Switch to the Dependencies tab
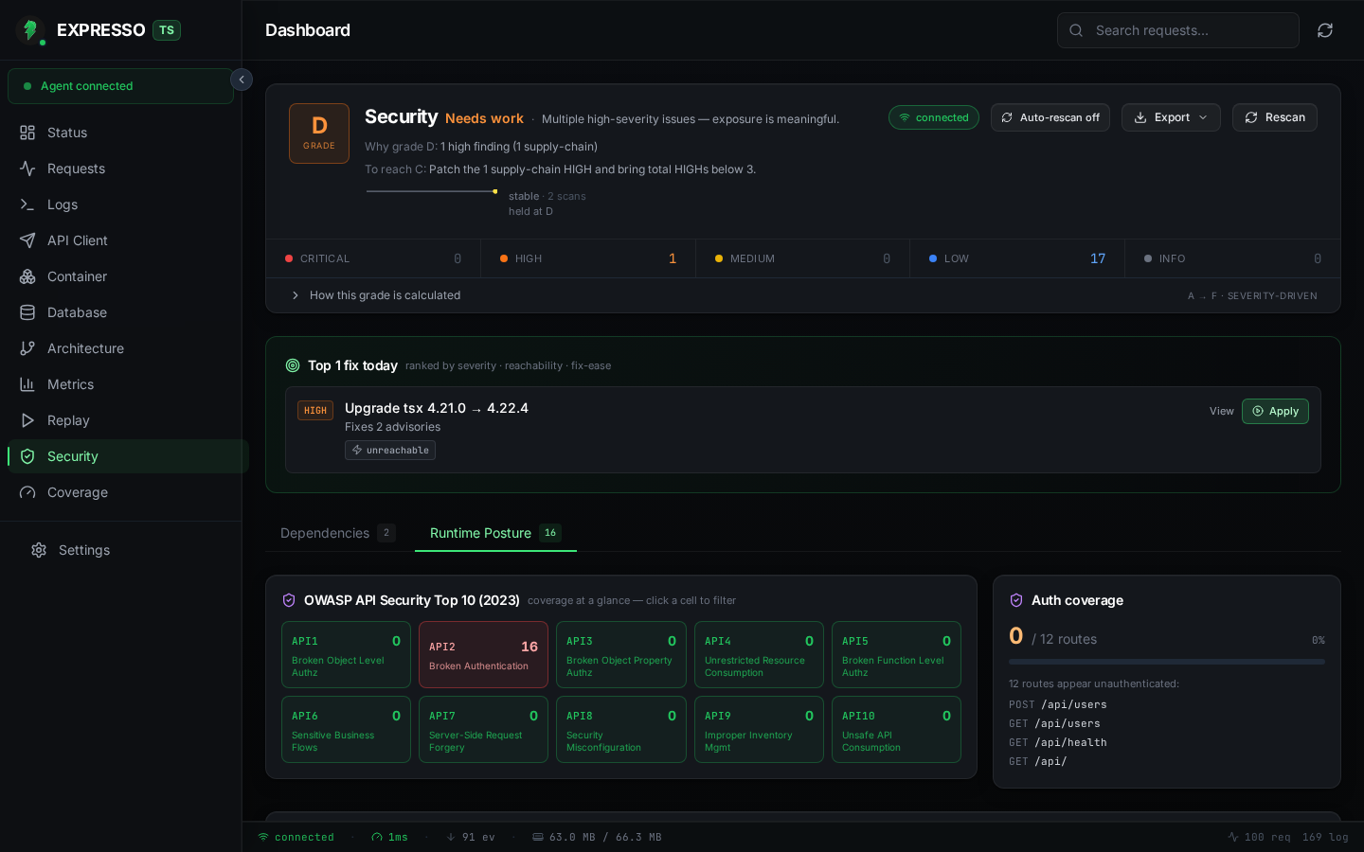This screenshot has width=1364, height=852. coord(338,533)
